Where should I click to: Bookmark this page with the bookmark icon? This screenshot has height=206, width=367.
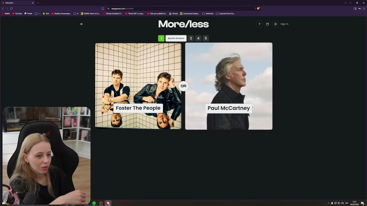click(x=103, y=9)
